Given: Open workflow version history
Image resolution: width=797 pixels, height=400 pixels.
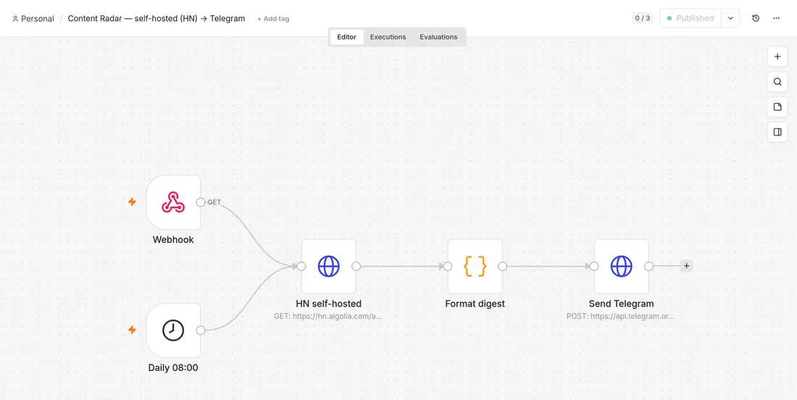Looking at the screenshot, I should point(756,18).
